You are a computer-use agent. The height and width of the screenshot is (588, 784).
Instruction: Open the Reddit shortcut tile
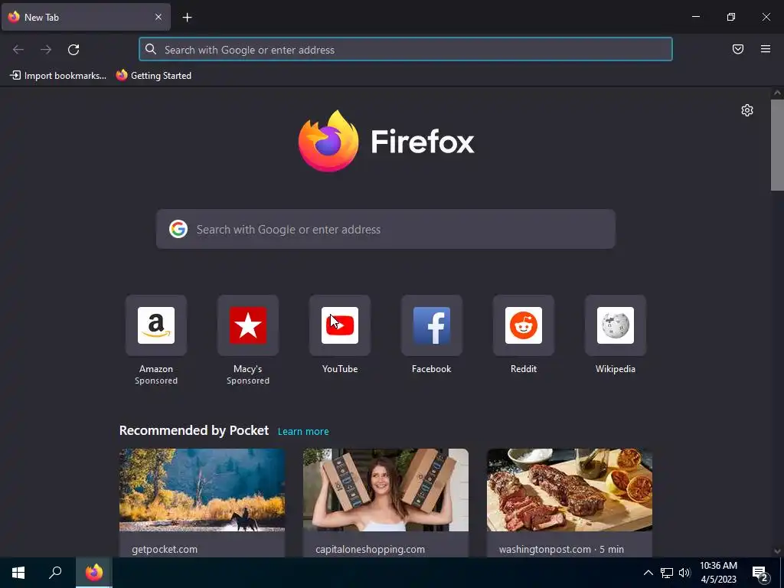pos(524,325)
